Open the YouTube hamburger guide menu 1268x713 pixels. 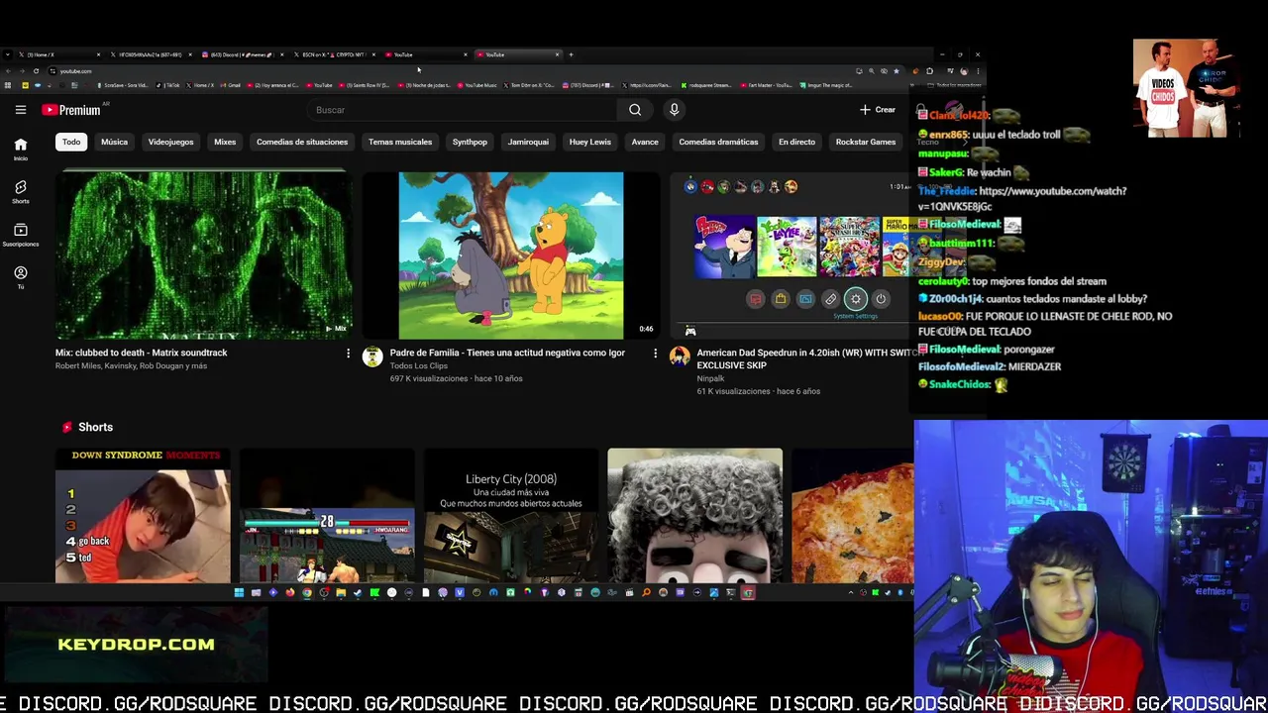point(20,110)
